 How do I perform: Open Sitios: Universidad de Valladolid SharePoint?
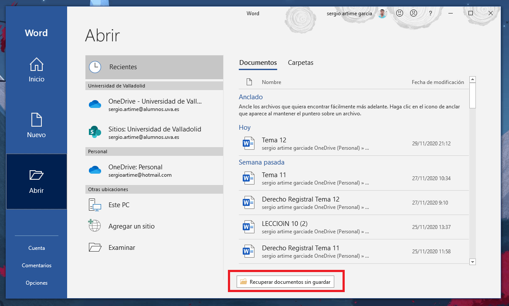tap(155, 133)
